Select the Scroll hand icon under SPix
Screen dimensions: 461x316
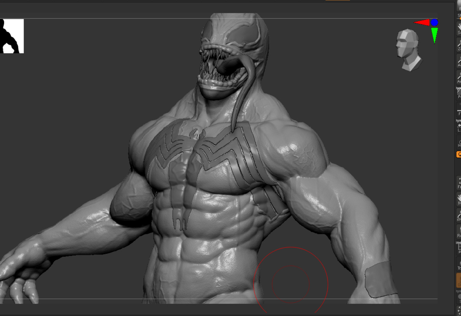(x=459, y=28)
